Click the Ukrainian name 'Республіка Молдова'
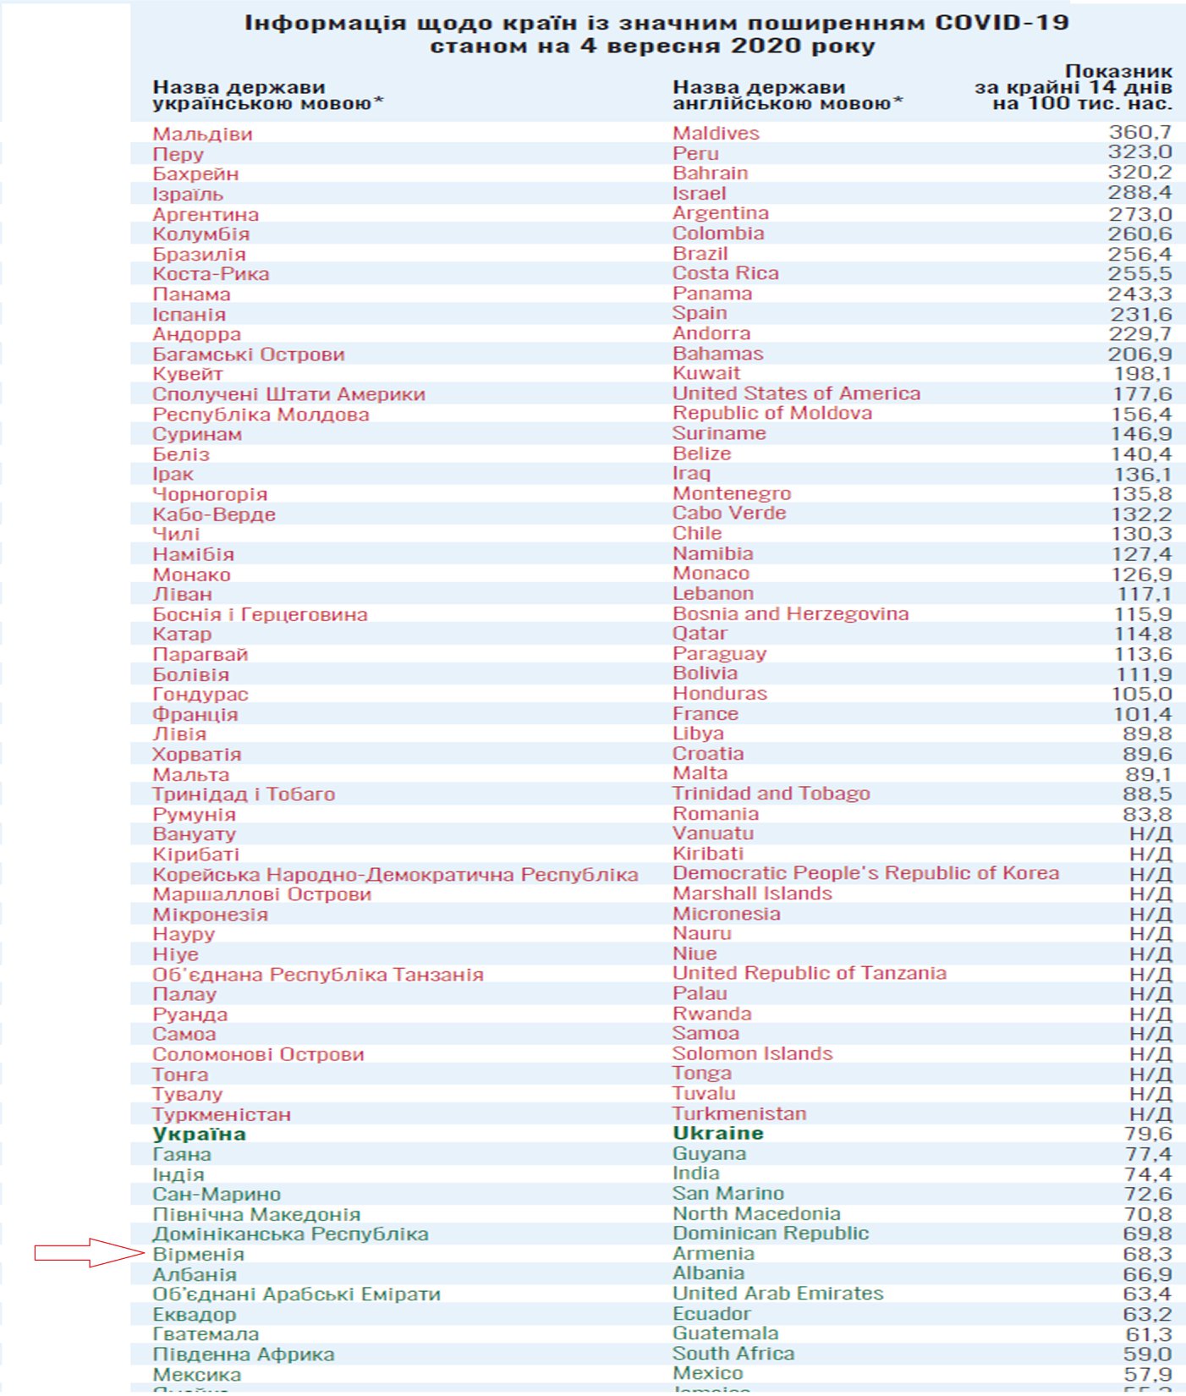1186x1396 pixels. click(x=261, y=414)
